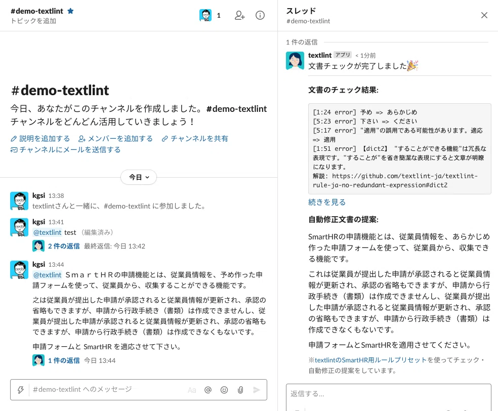Click トピックを追加 under channel name
The height and width of the screenshot is (411, 498).
tap(33, 21)
